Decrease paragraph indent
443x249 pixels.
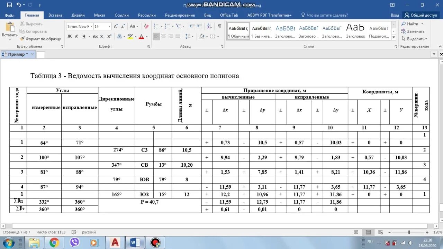tap(192, 26)
